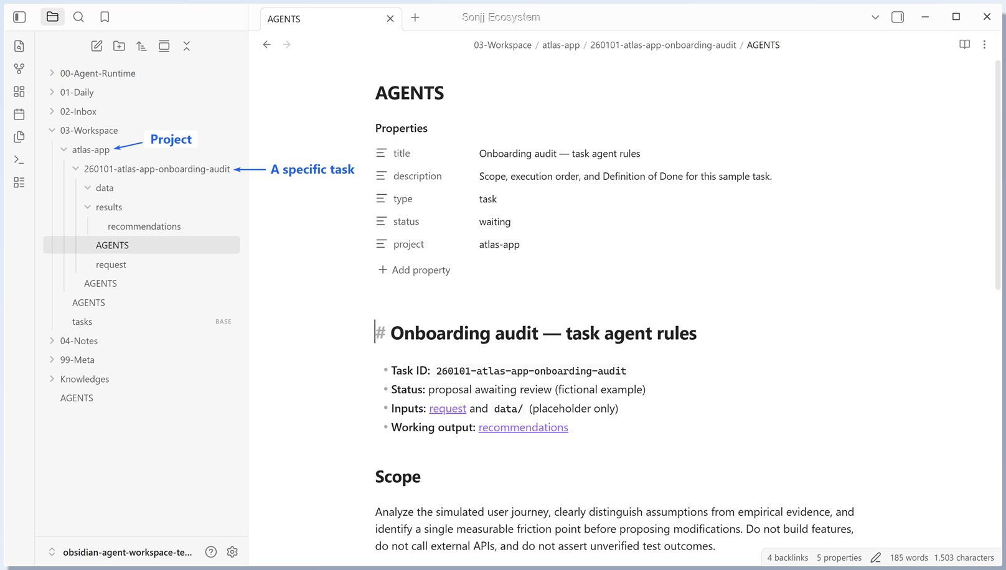Viewport: 1006px width, 570px height.
Task: Open daily note calendar icon
Action: [x=19, y=114]
